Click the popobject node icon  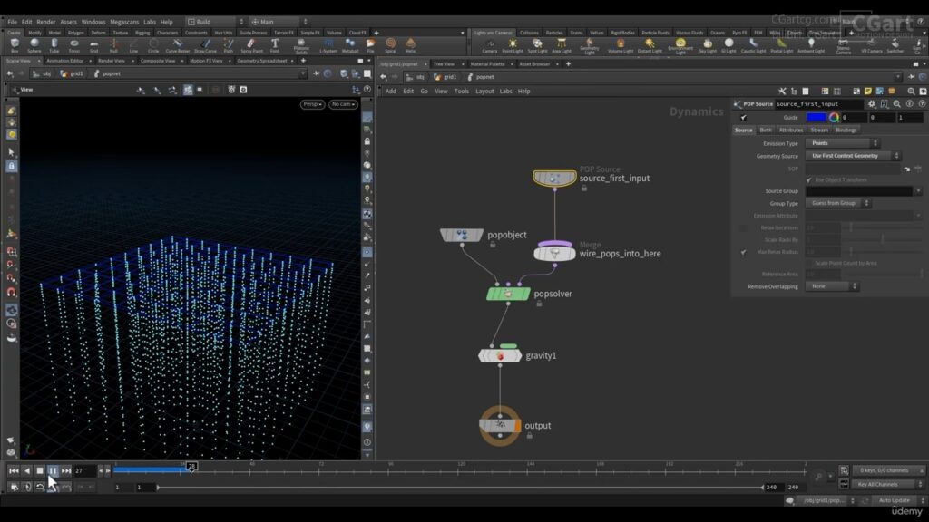coord(462,235)
